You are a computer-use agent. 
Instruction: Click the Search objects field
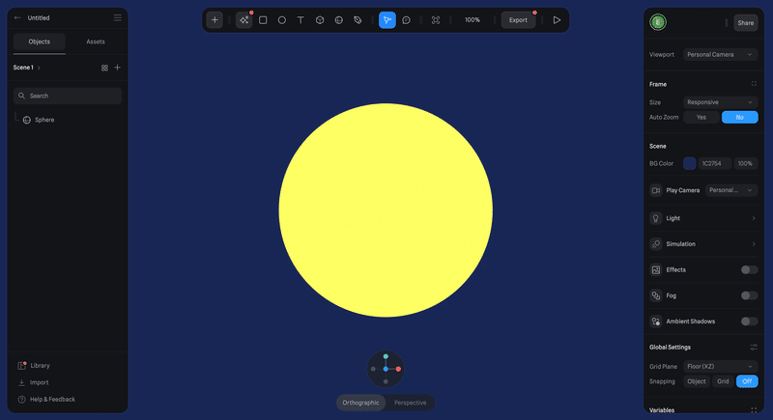click(68, 96)
